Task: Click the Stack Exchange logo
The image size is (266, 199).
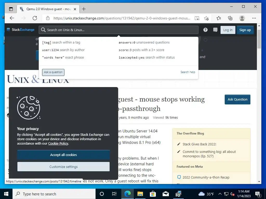Action: [20, 30]
